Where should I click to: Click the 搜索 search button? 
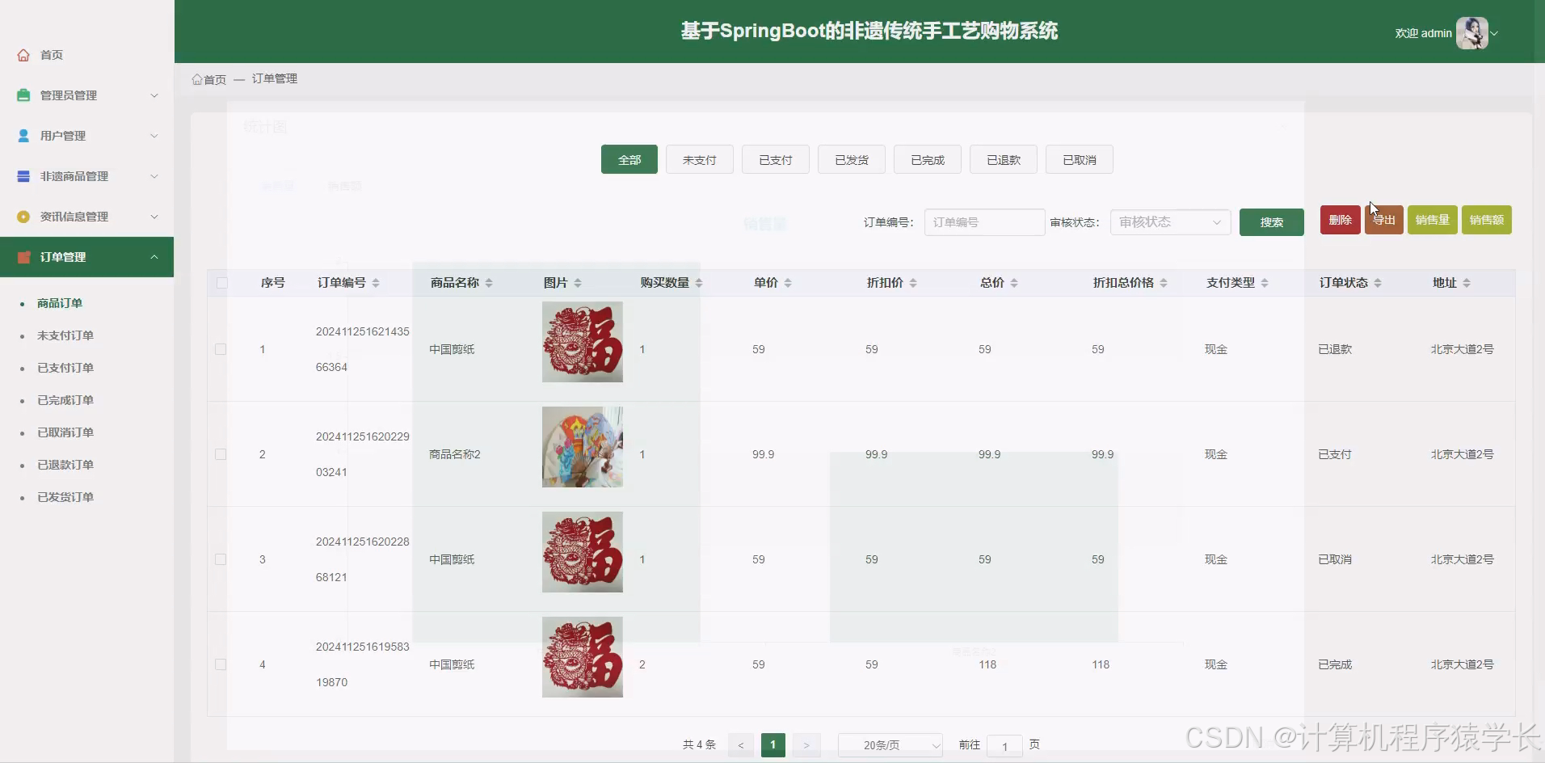pos(1270,221)
